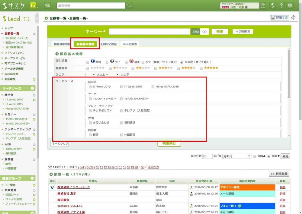The width and height of the screenshot is (302, 214).
Task: Tick the Merge EXPO 2016 checkbox
Action: 153,87
